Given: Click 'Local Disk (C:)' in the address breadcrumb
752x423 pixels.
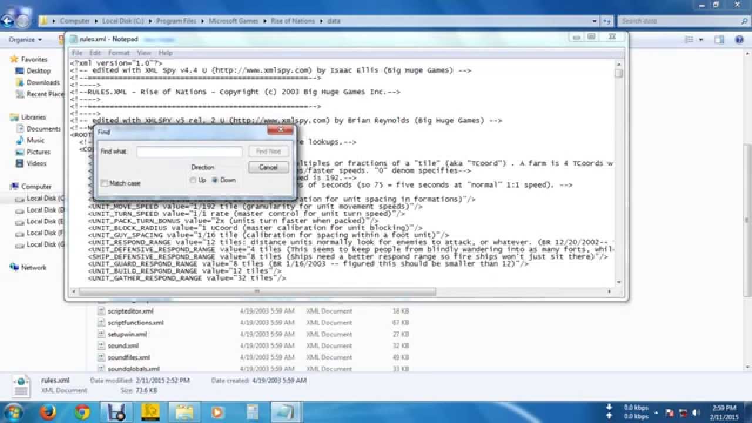Looking at the screenshot, I should (x=123, y=21).
